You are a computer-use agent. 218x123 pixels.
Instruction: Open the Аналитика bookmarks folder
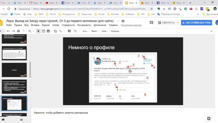(85, 14)
